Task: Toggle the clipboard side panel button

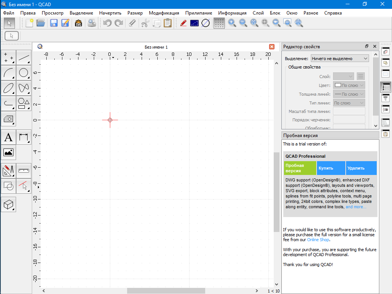Action: point(385,134)
